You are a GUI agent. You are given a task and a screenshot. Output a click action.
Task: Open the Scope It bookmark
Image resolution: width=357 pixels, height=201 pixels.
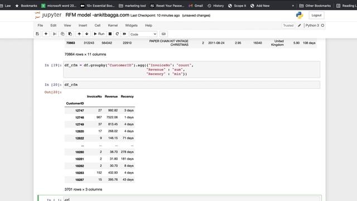237,6
